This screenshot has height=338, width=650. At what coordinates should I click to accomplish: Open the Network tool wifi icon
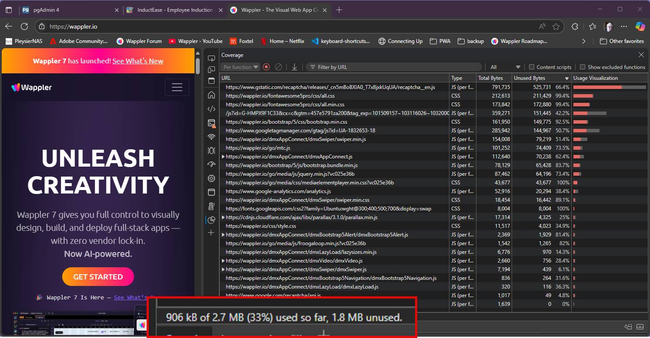211,137
